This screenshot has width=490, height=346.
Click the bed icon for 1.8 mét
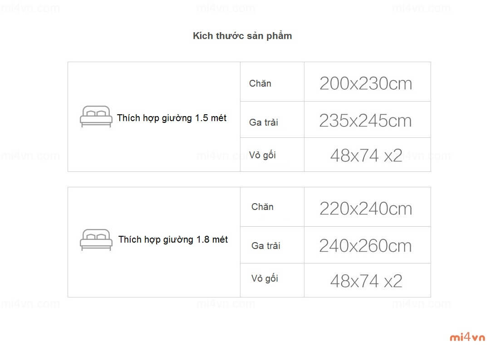tap(96, 239)
